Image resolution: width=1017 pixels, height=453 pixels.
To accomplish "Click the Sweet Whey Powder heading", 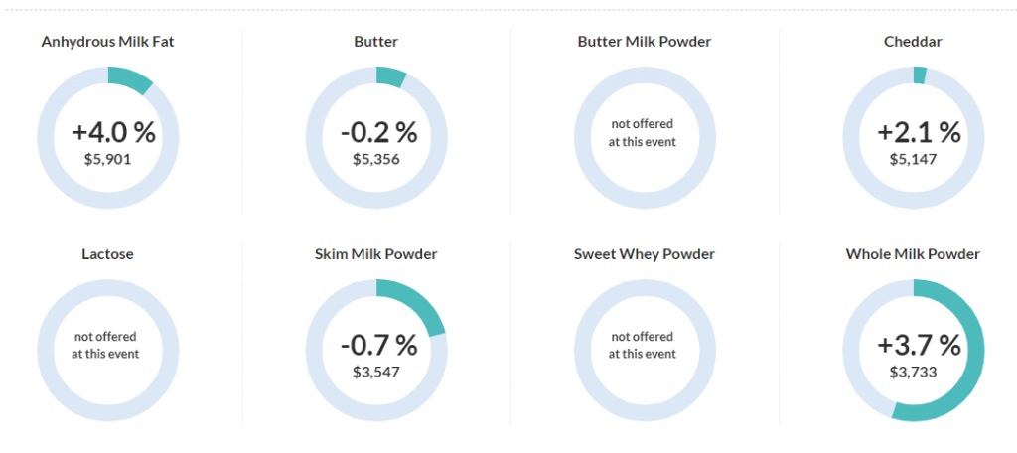I will [645, 254].
